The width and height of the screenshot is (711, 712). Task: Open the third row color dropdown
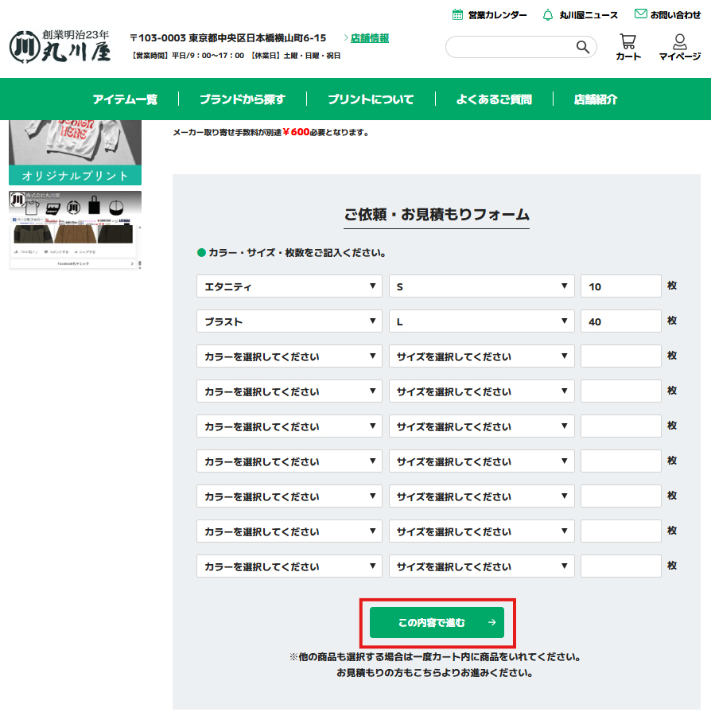(x=289, y=356)
